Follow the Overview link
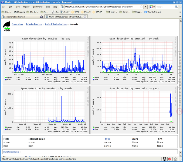The width and height of the screenshot is (183, 162). point(17,24)
